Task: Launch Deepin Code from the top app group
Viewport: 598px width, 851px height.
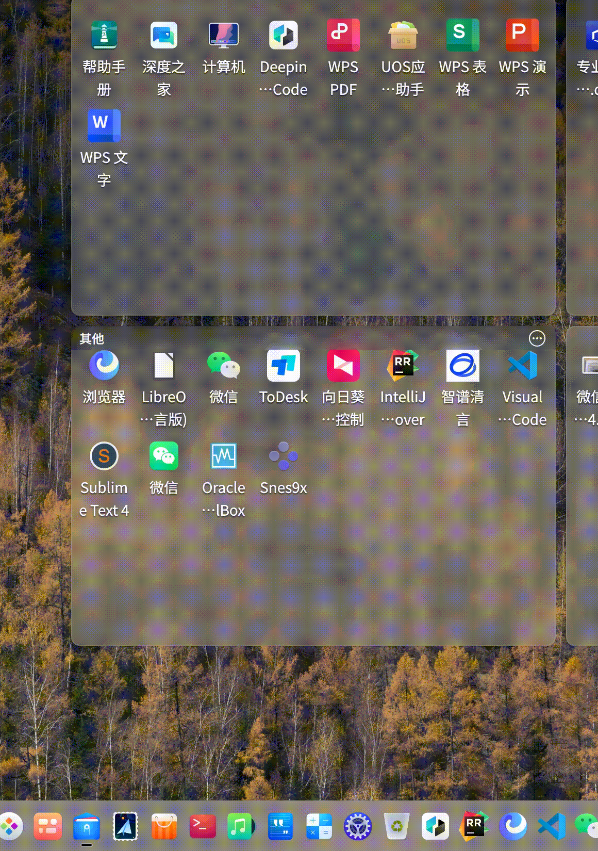Action: click(284, 35)
